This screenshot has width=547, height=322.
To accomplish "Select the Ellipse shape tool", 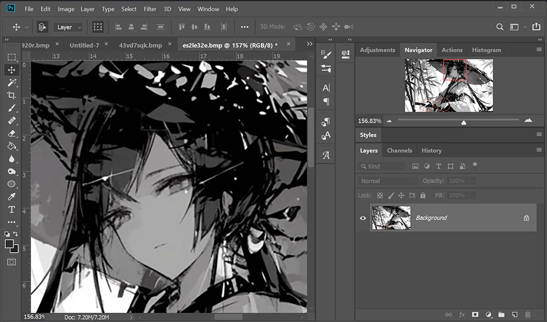I will point(11,184).
